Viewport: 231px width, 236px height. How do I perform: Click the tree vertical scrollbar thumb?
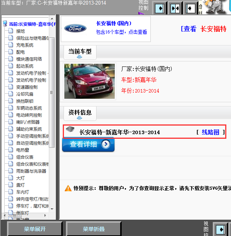coord(52,93)
